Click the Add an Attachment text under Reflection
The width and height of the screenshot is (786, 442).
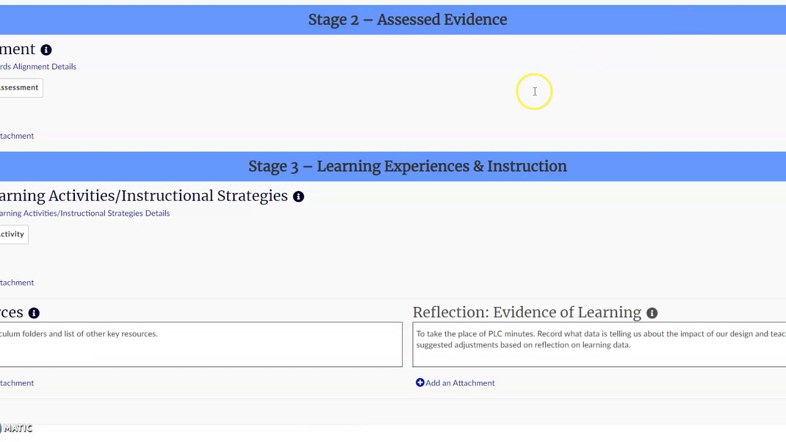pos(460,382)
